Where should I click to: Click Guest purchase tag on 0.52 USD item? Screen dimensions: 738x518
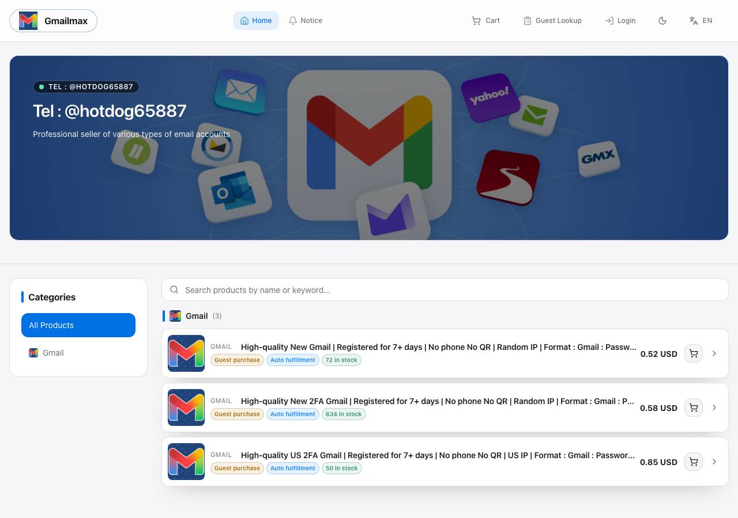click(x=237, y=360)
